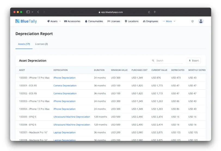Open Ultrasound Machine Depreciation for asset 100006
This screenshot has height=151, width=221.
(72, 125)
